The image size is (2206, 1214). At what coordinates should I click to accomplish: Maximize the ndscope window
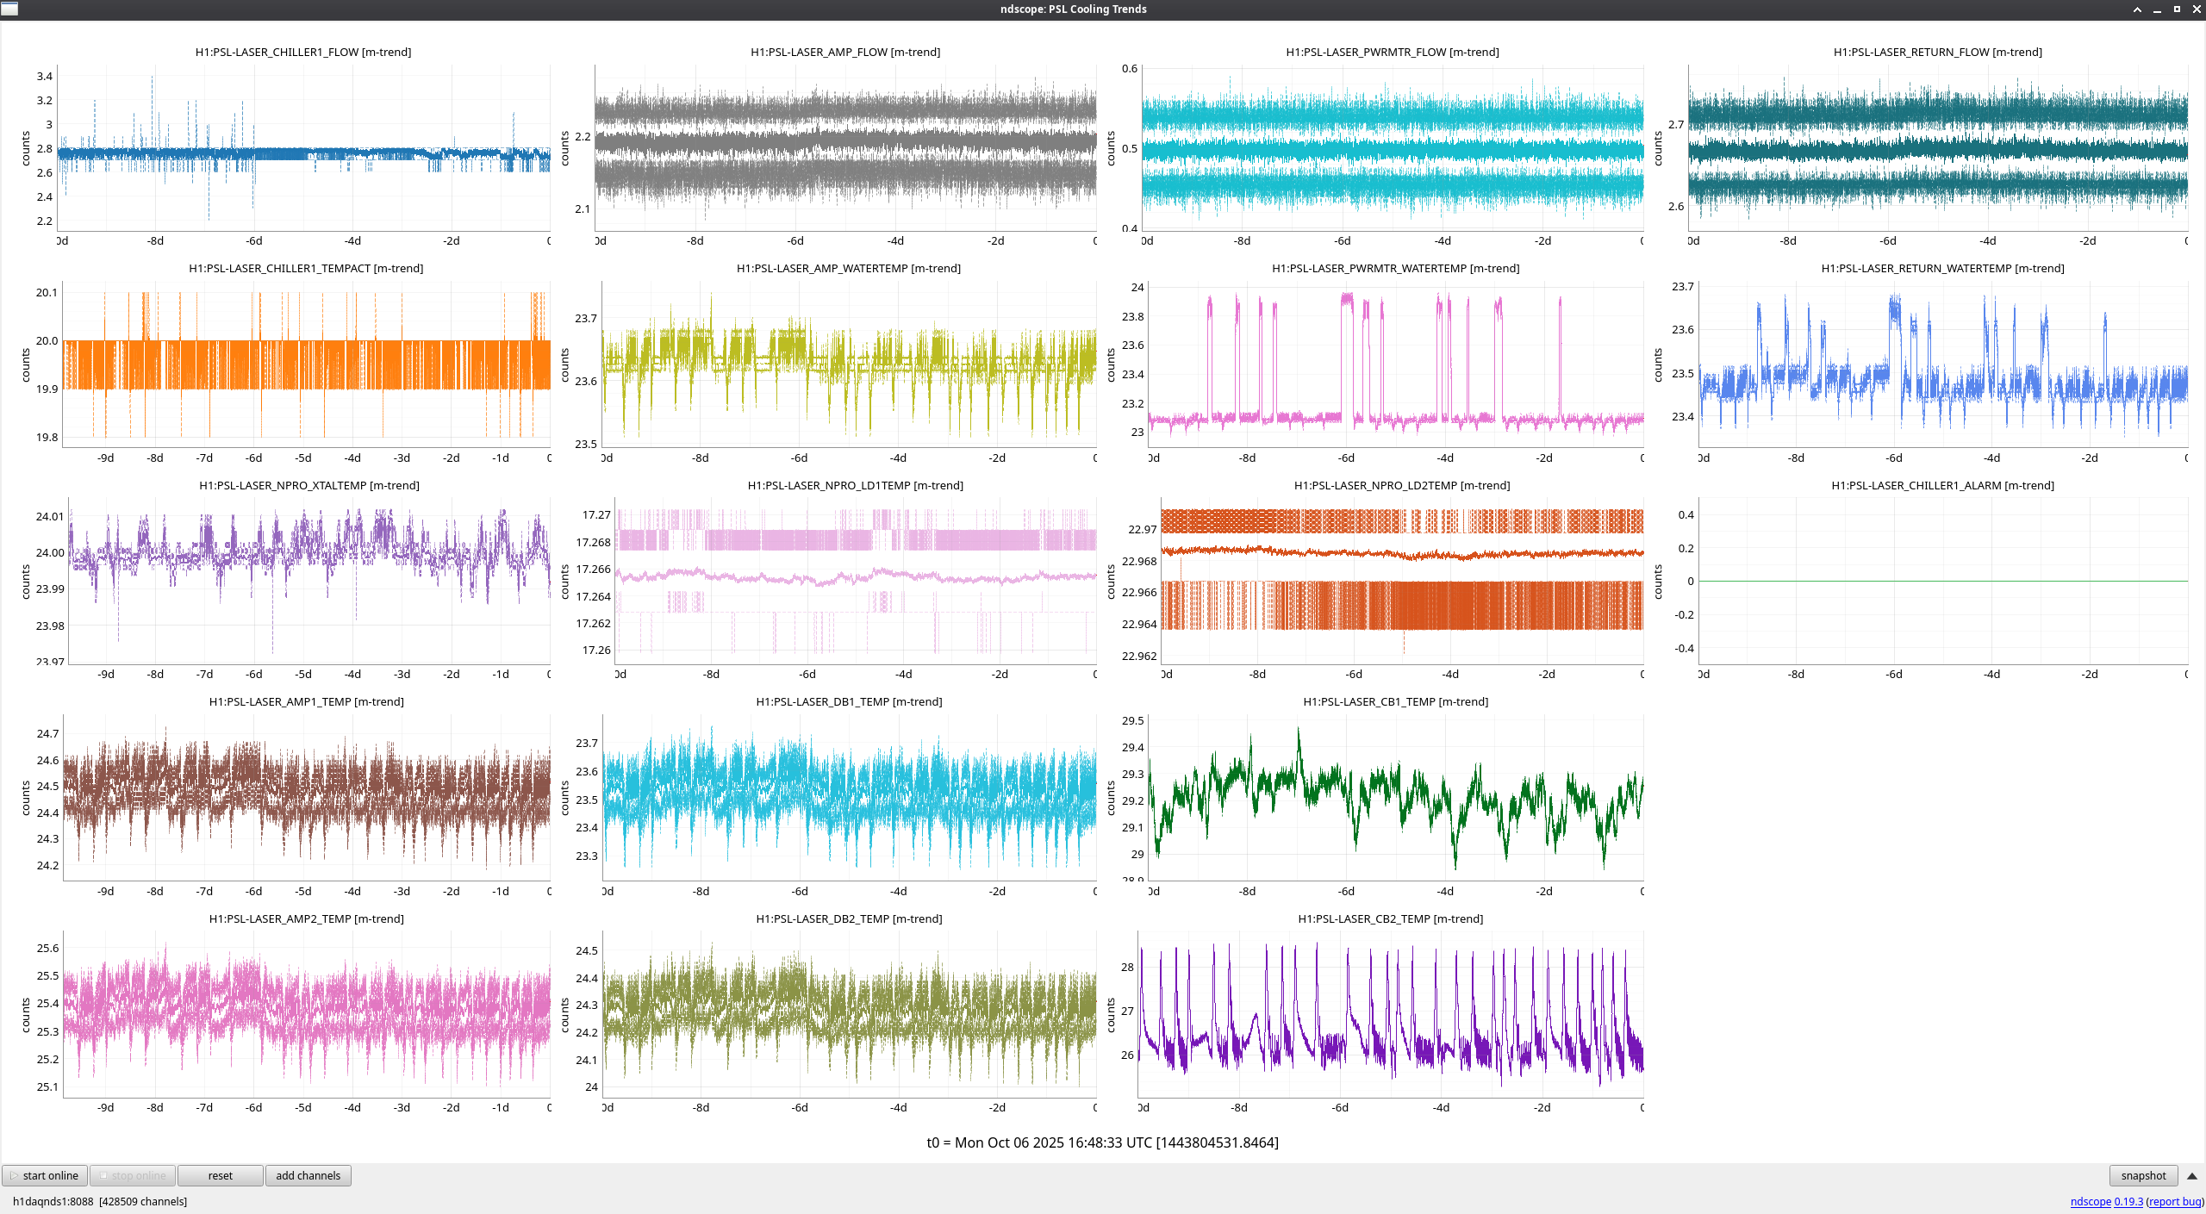(2177, 9)
